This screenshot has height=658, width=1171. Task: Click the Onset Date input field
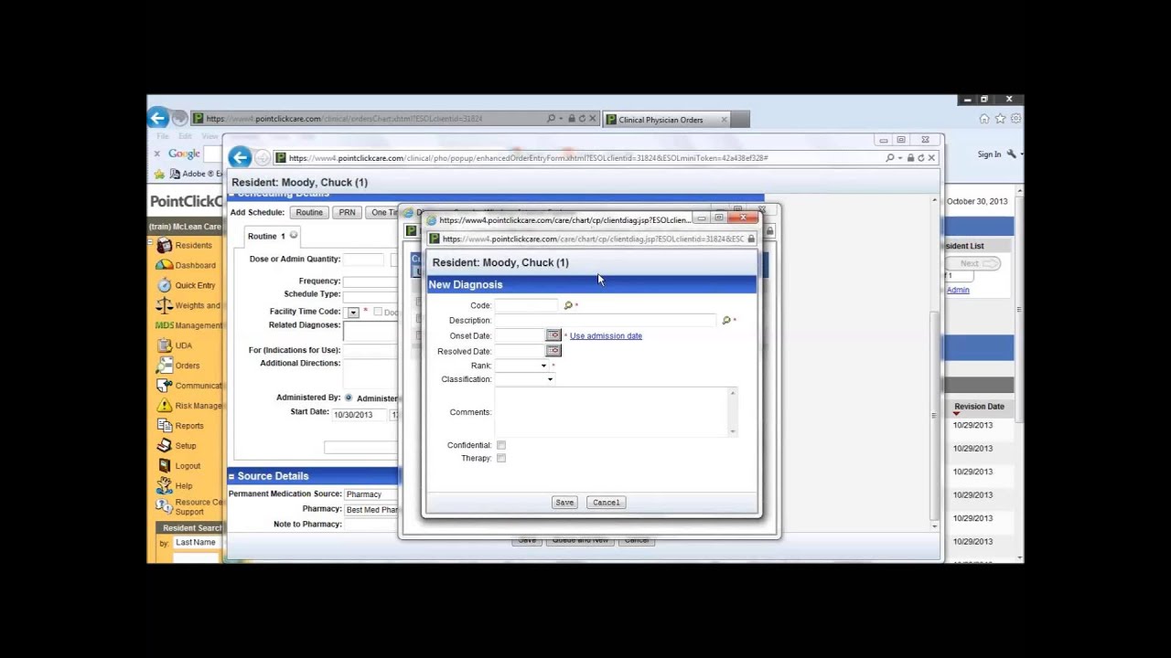(x=520, y=335)
